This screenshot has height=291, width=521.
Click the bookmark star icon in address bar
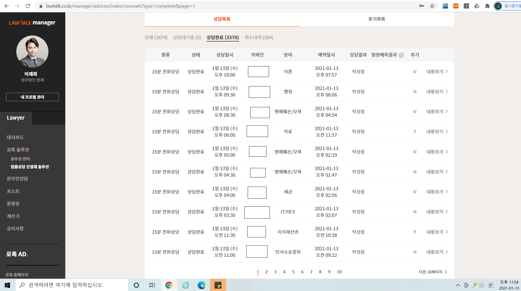click(432, 6)
